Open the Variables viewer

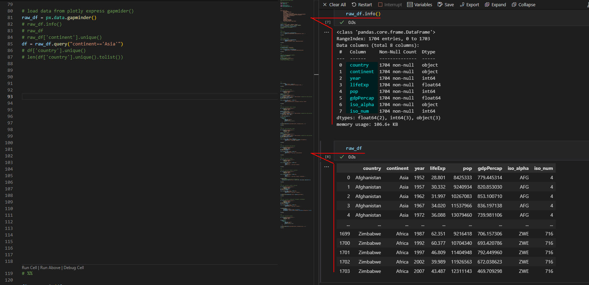point(419,5)
